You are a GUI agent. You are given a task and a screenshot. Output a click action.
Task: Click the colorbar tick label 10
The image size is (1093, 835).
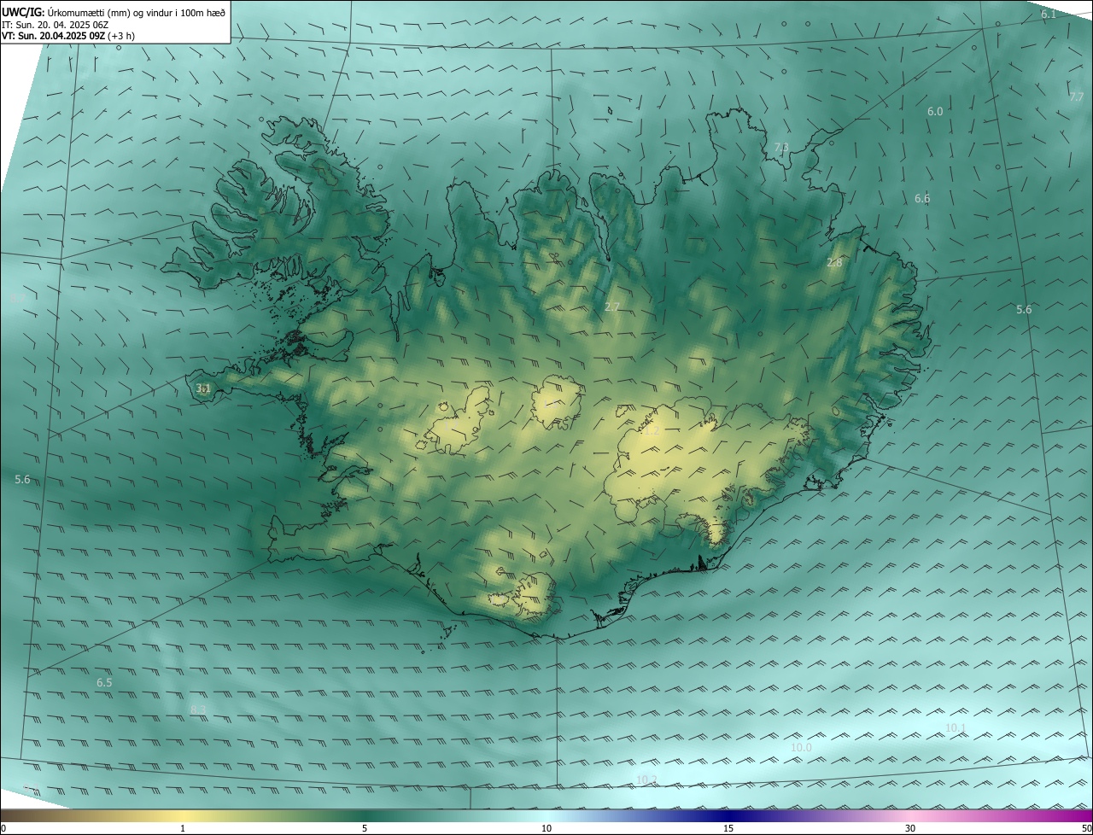pos(546,828)
